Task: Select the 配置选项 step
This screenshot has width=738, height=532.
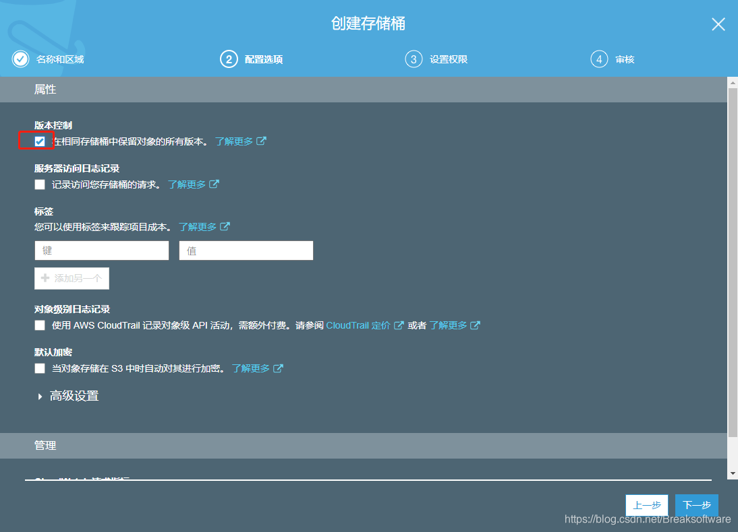Action: tap(264, 59)
